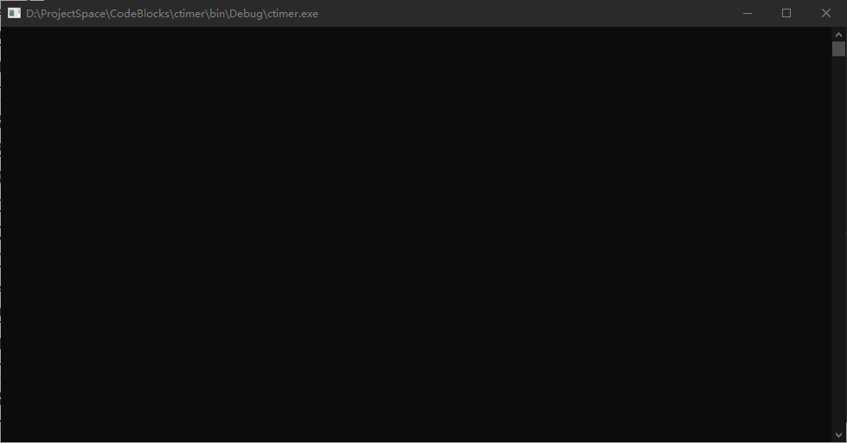Focus the top-left corner of the console output
Image resolution: width=847 pixels, height=443 pixels.
pos(10,35)
